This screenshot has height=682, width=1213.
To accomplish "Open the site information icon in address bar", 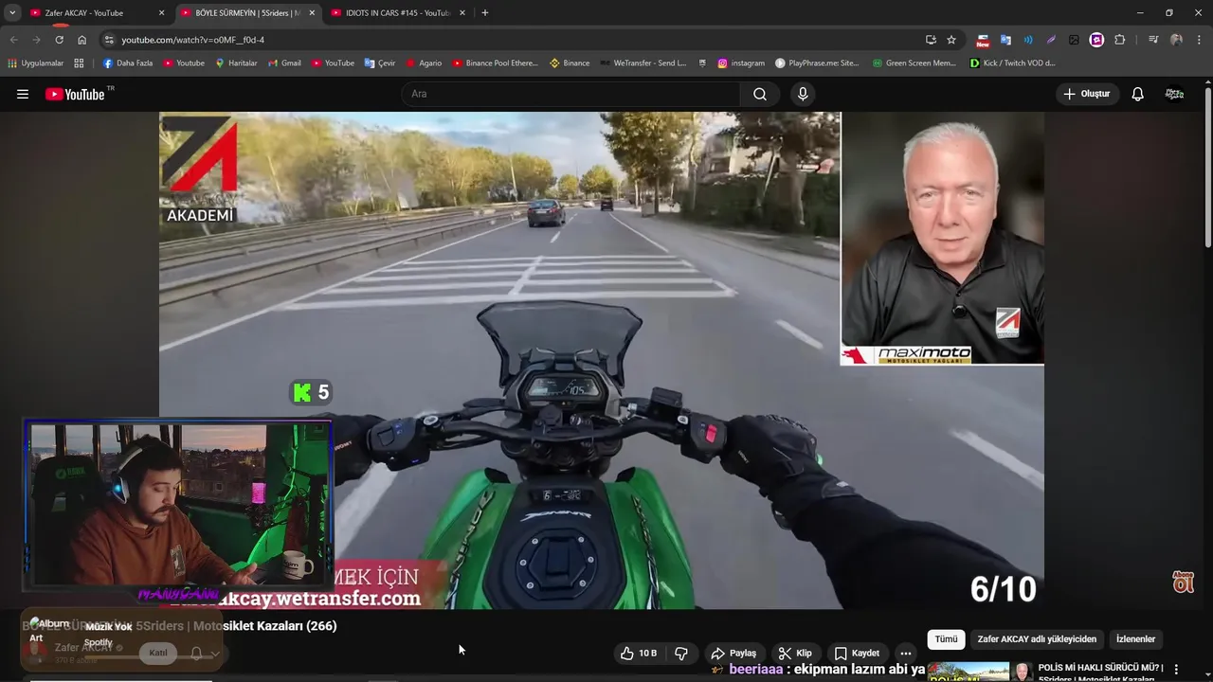I will click(x=109, y=40).
